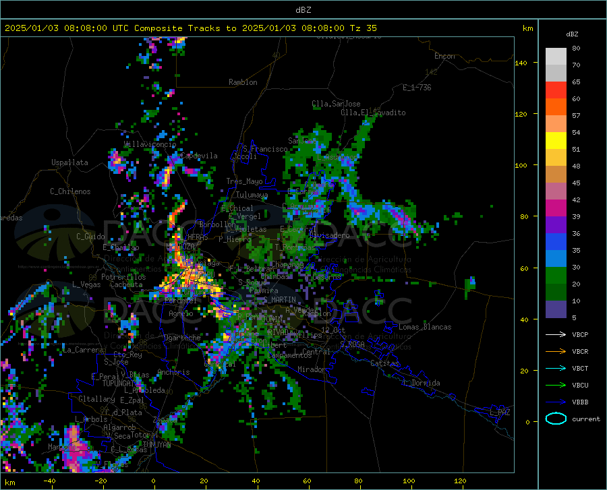
Task: Pick the lightest gray swatch atop legend
Action: pos(556,57)
